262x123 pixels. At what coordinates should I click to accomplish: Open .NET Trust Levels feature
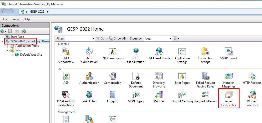(x=159, y=54)
